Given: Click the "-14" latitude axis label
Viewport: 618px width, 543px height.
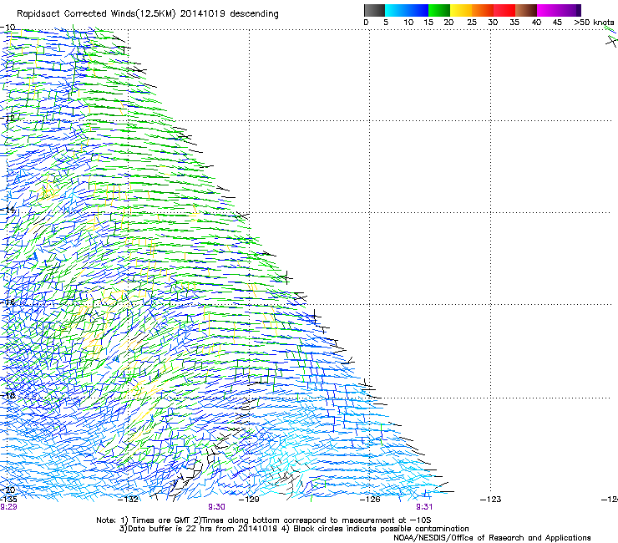Looking at the screenshot, I should coord(8,210).
